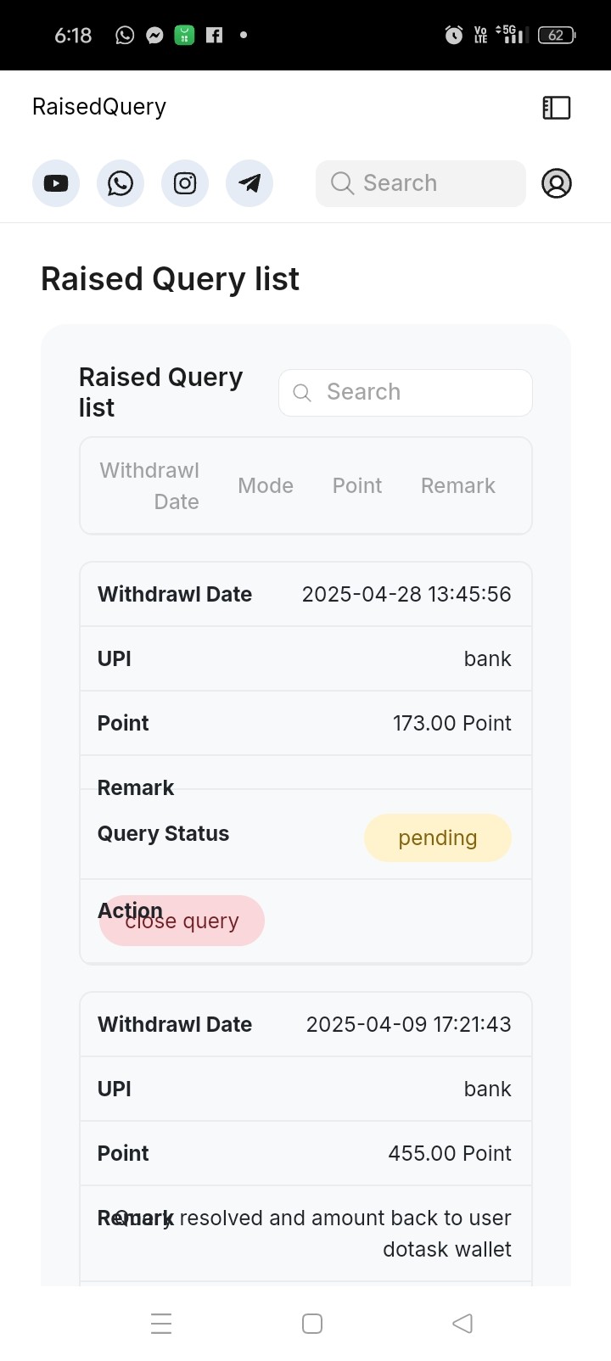Focus the Raised Query list search box

[406, 392]
